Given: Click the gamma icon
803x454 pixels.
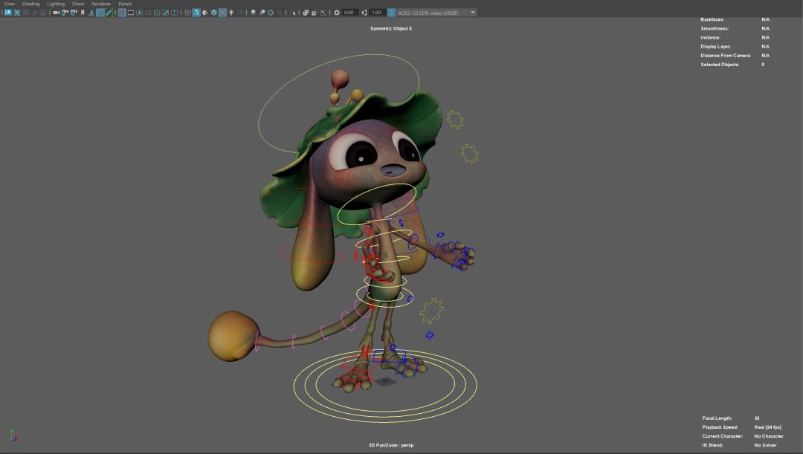Looking at the screenshot, I should tap(364, 13).
